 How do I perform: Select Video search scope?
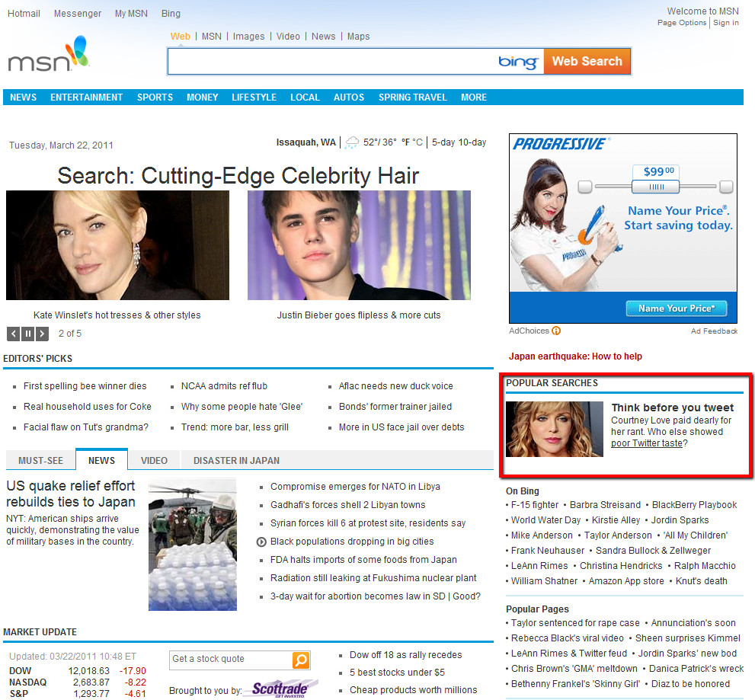pyautogui.click(x=288, y=37)
